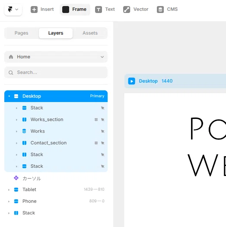
Task: Switch to the Assets tab
Action: [x=90, y=33]
